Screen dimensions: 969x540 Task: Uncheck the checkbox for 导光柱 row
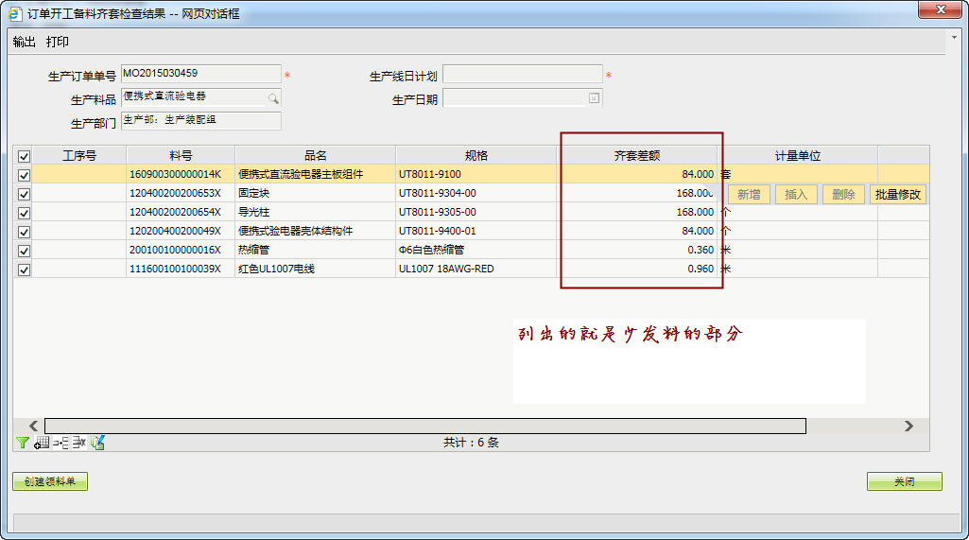point(24,214)
